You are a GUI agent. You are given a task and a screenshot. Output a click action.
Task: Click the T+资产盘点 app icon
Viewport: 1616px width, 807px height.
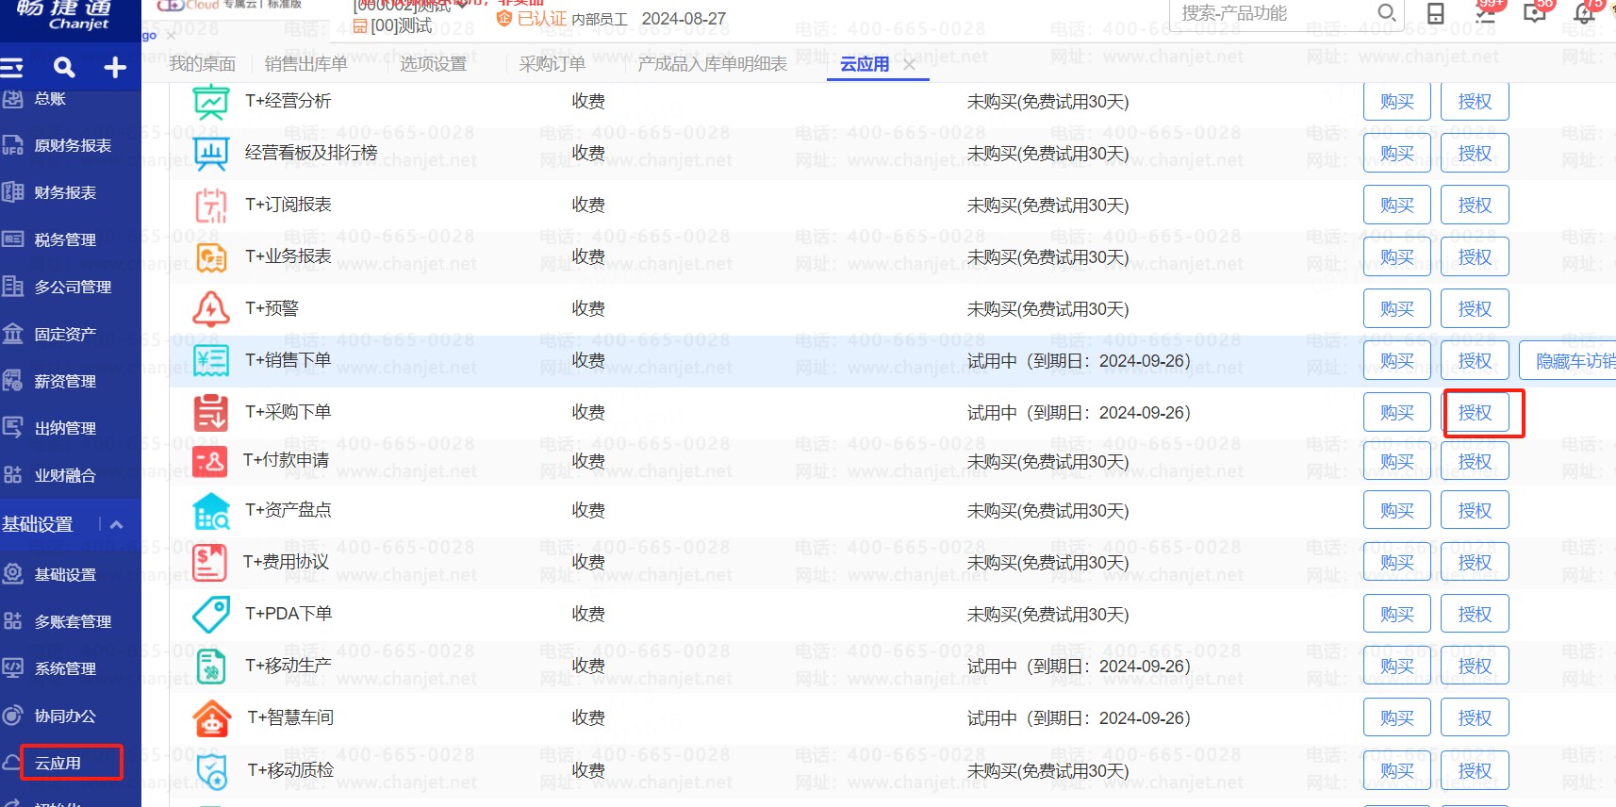pos(211,511)
